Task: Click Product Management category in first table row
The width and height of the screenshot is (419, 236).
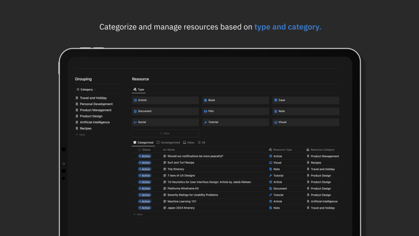Action: coord(323,156)
